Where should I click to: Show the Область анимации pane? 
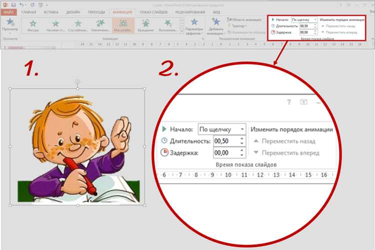coord(244,19)
